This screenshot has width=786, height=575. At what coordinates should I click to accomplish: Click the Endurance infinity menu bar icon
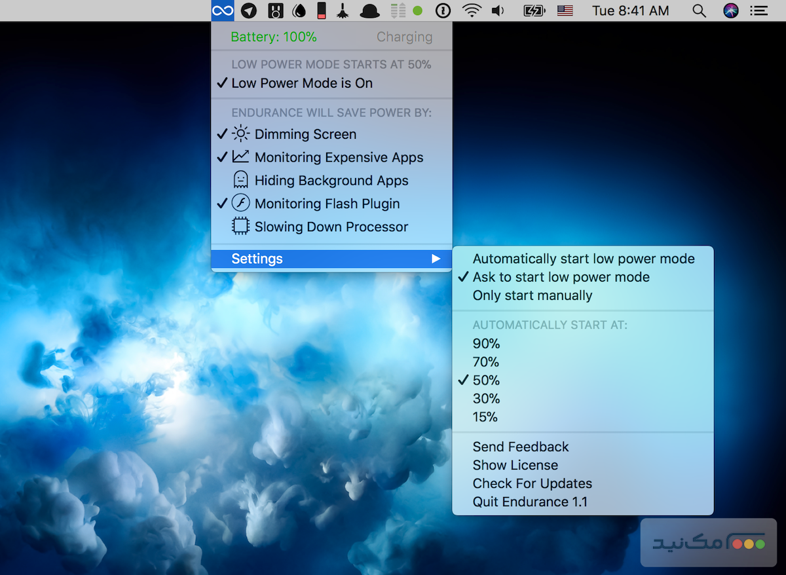click(x=223, y=10)
